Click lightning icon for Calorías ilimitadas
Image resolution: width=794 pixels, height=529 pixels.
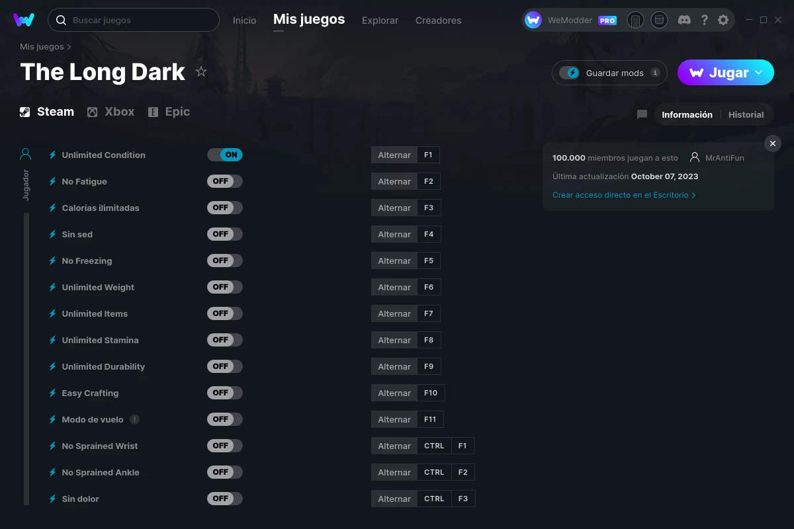[52, 208]
